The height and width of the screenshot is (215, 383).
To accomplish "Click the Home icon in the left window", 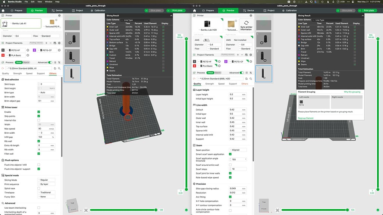I will tap(3, 10).
